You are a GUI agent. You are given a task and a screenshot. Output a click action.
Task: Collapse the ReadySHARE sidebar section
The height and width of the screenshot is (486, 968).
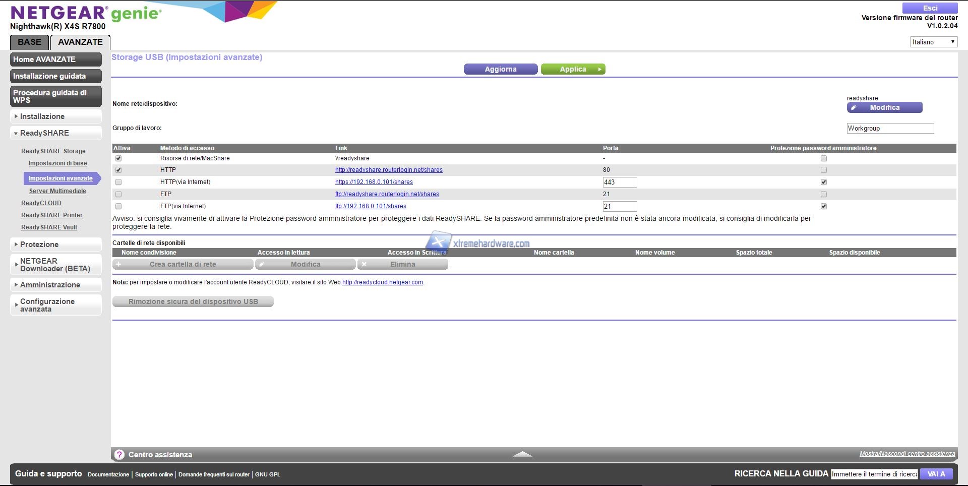(55, 133)
